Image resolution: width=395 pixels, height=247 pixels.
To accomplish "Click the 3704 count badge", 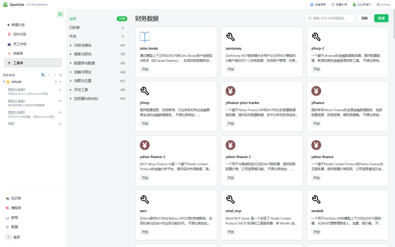I will tap(122, 19).
